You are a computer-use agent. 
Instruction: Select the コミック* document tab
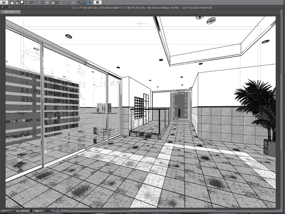click(11, 12)
